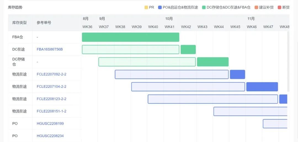Select the solid blue bar for FCLE2208123-2-2

click(283, 99)
